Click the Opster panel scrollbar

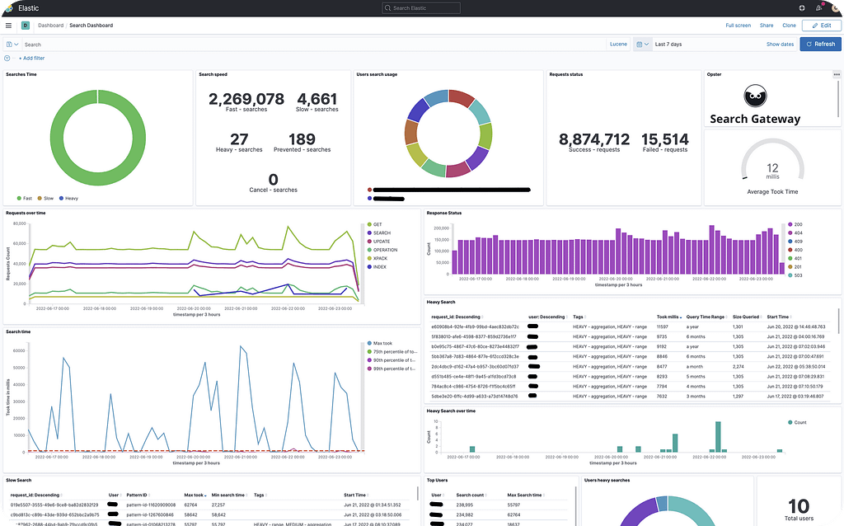(x=838, y=97)
